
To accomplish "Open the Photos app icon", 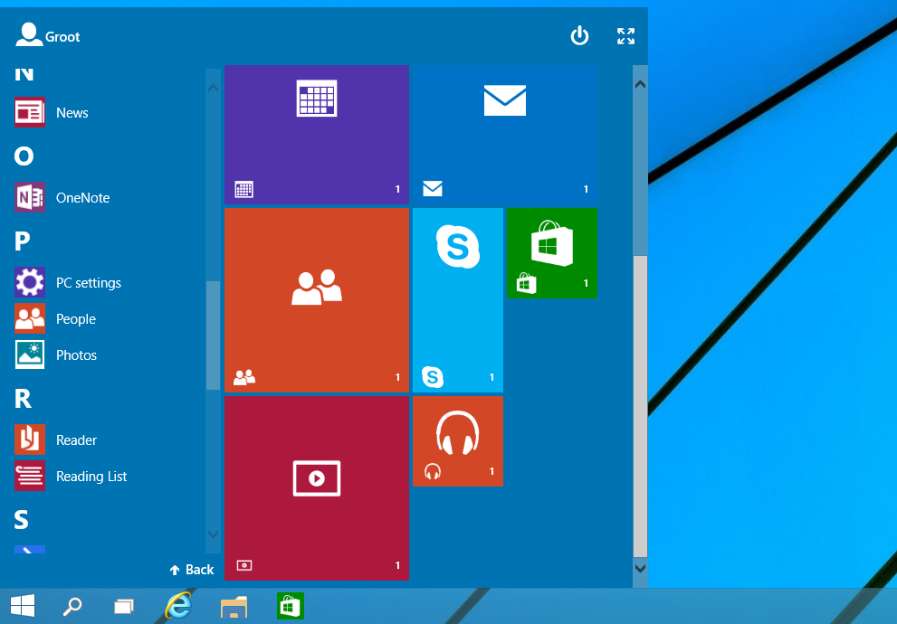I will point(30,355).
